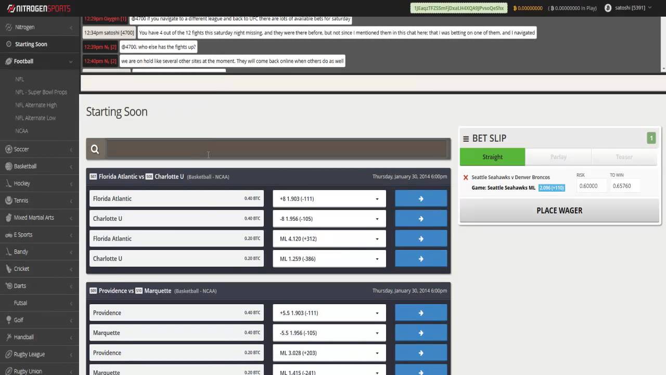Click the user avatar icon beside satoshi
The height and width of the screenshot is (375, 666).
click(x=608, y=8)
